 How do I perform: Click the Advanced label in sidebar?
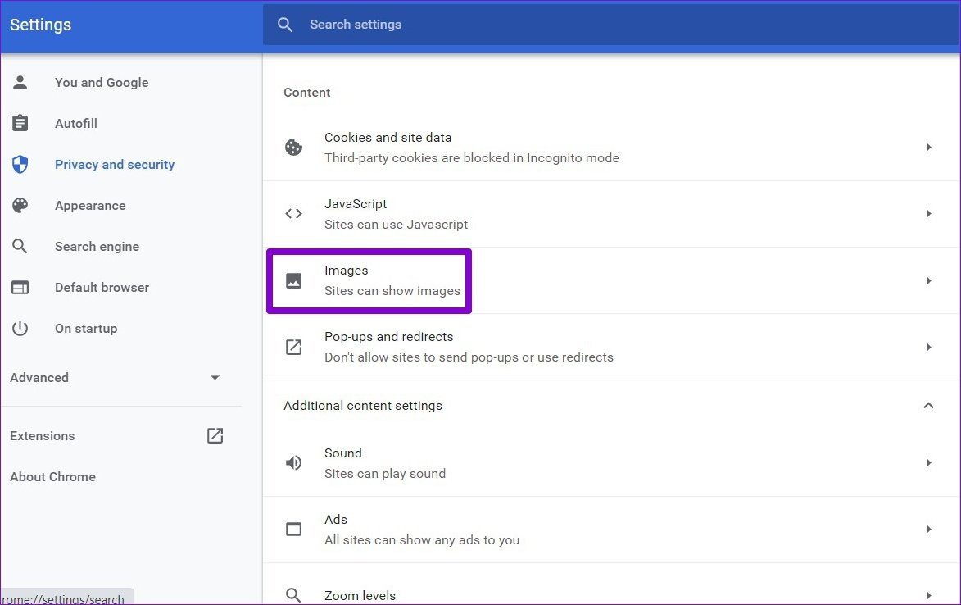(x=39, y=378)
